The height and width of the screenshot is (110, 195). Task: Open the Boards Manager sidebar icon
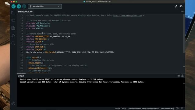pyautogui.click(x=13, y=20)
